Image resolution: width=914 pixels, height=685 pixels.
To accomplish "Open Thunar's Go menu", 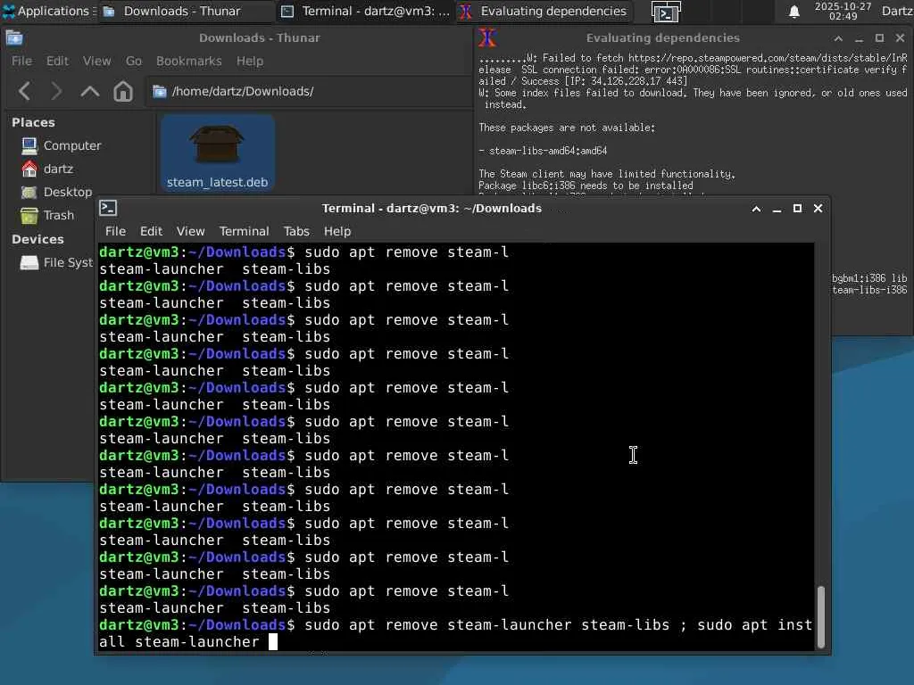I will click(x=134, y=62).
